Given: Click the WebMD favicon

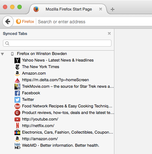Looking at the screenshot, I should pos(17,146).
